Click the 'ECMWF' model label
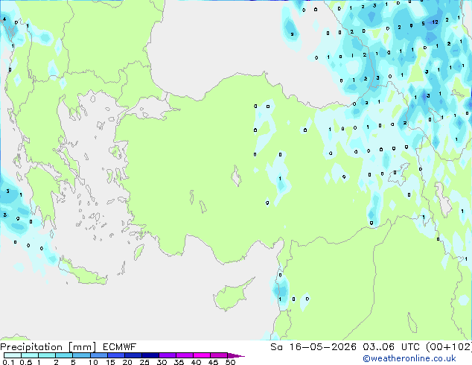The width and height of the screenshot is (472, 365). click(x=120, y=347)
